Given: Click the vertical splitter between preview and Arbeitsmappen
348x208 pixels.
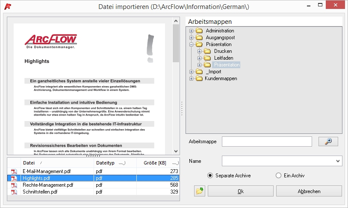Looking at the screenshot, I should (182, 108).
